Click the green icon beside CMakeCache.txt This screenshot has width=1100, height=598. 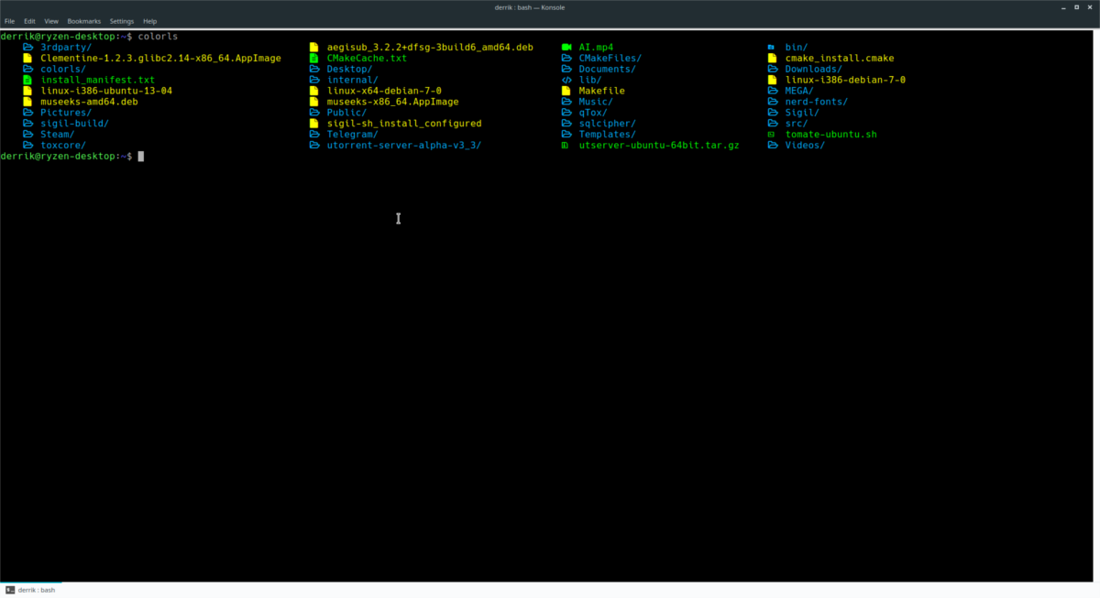pyautogui.click(x=314, y=58)
